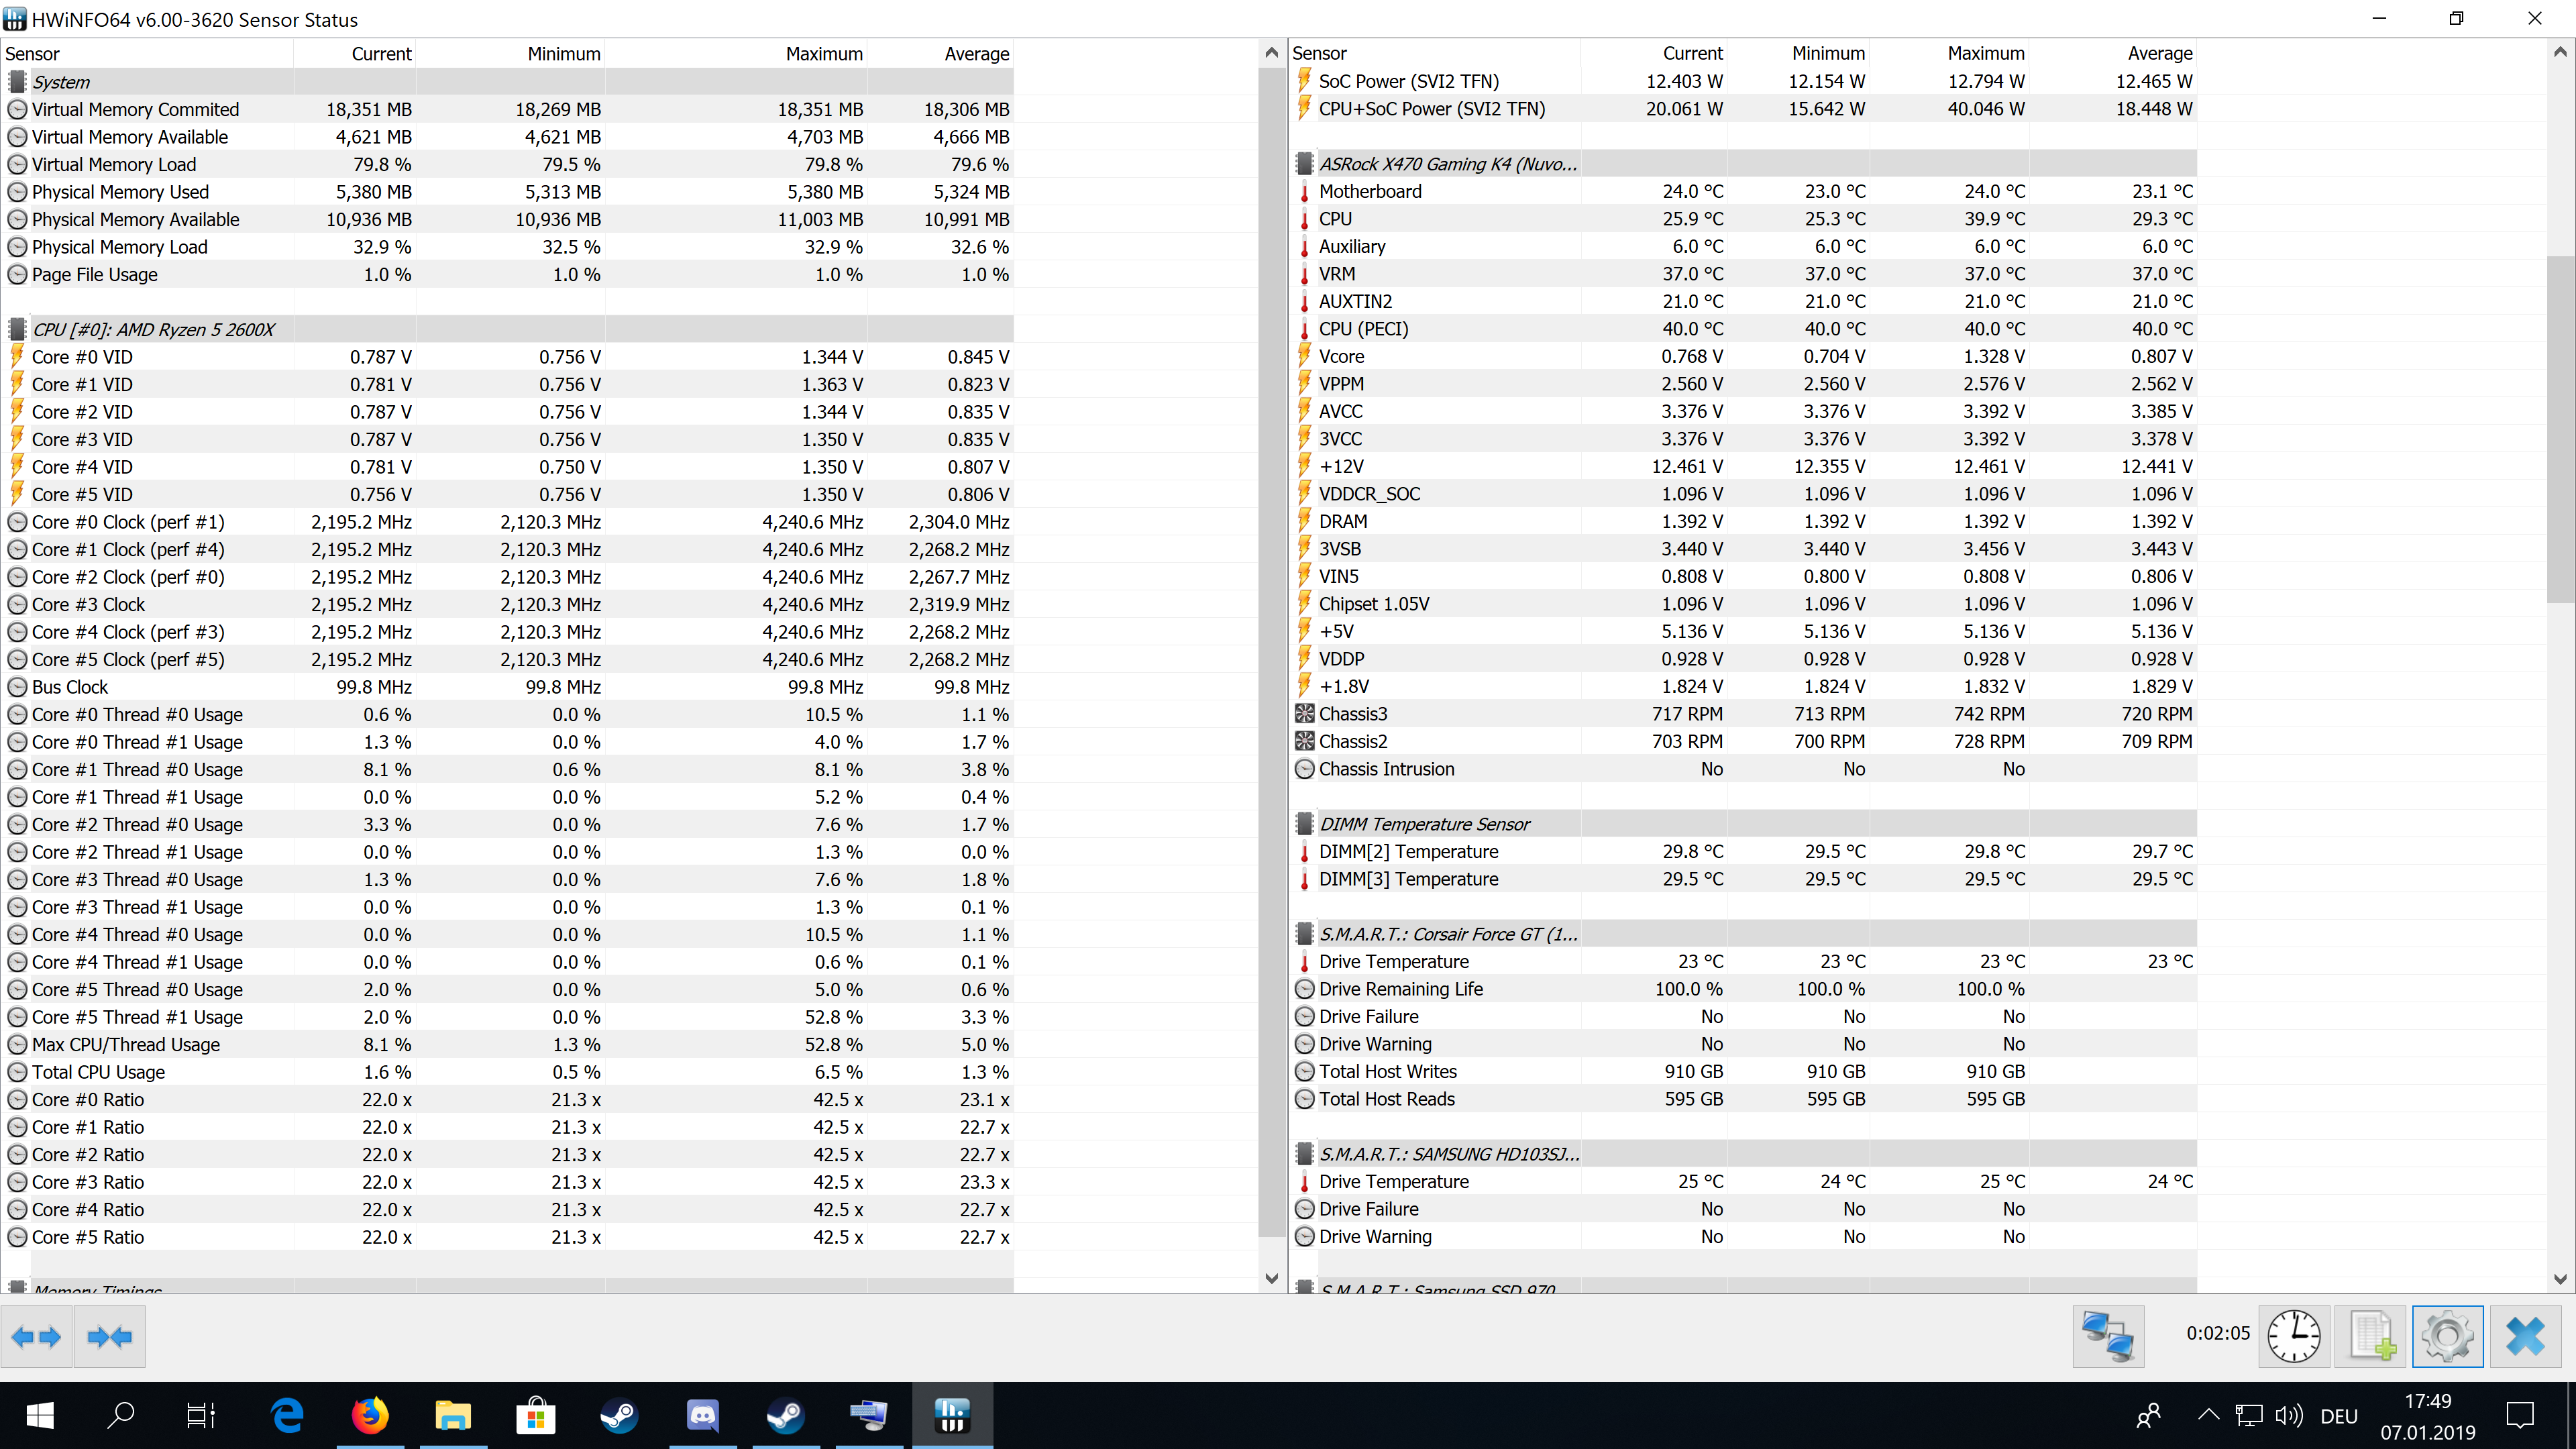
Task: Click the blue X close sensors icon
Action: [x=2525, y=1336]
